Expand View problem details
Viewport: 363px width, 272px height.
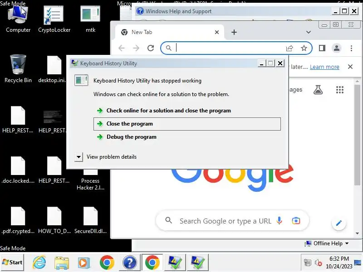(78, 157)
